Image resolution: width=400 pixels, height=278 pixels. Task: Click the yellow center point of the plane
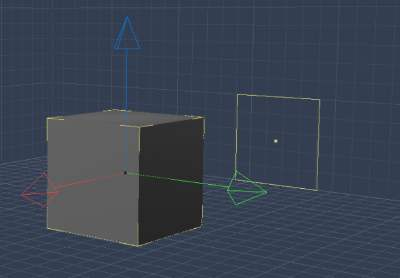tap(276, 141)
